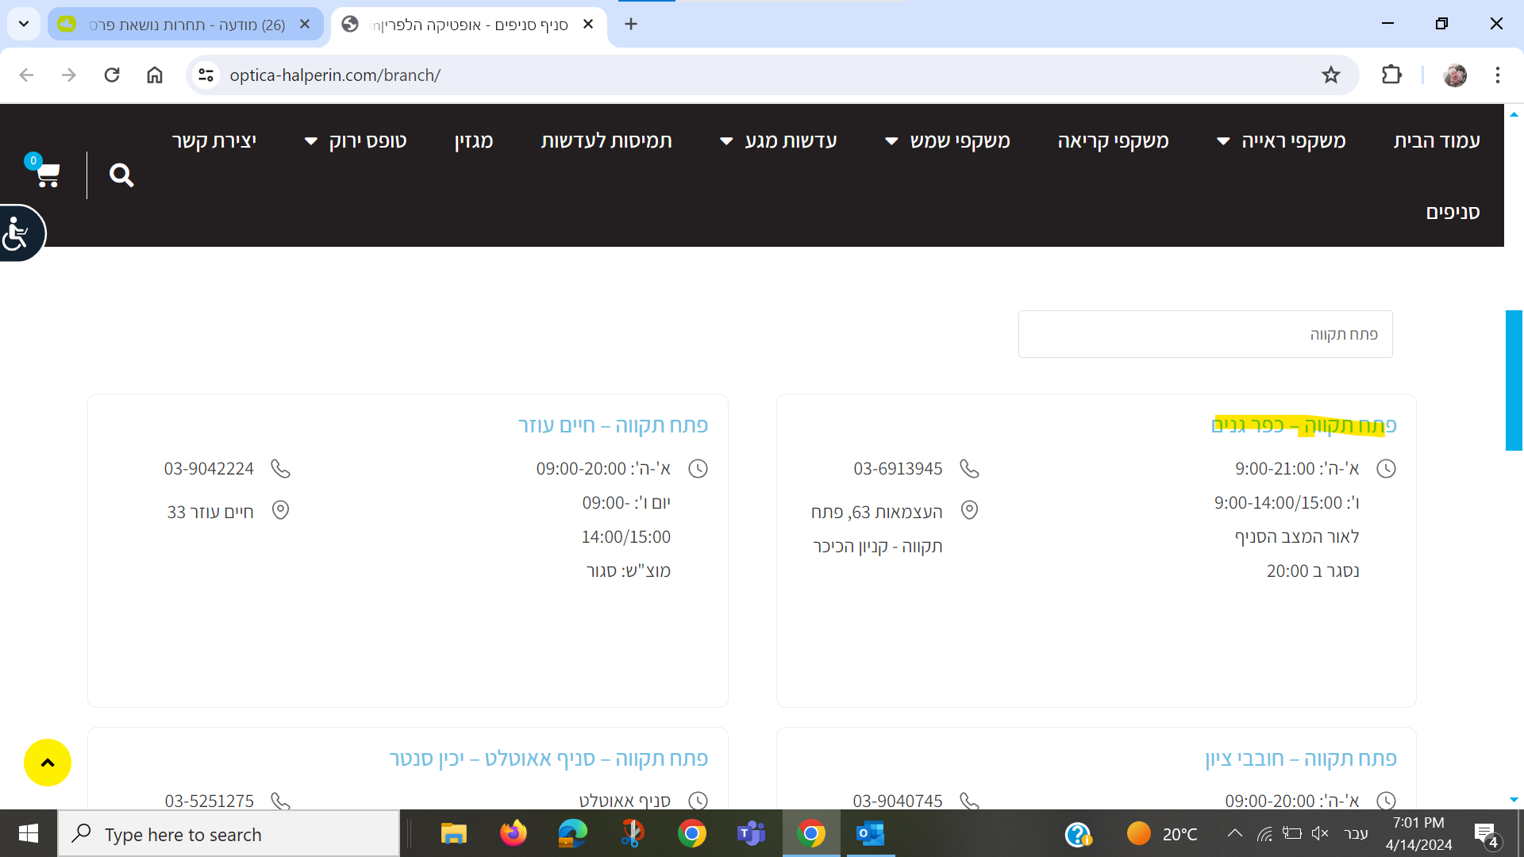
Task: Launch Firefox from the taskbar
Action: click(x=514, y=834)
